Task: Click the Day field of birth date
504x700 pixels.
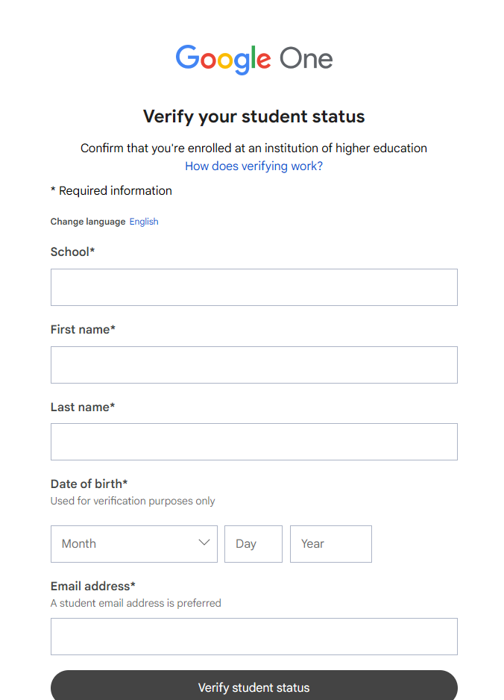Action: 253,544
